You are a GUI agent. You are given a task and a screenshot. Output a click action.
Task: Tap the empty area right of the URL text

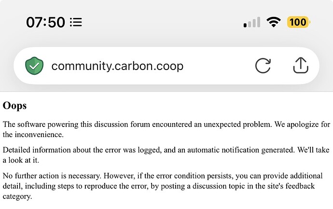219,66
